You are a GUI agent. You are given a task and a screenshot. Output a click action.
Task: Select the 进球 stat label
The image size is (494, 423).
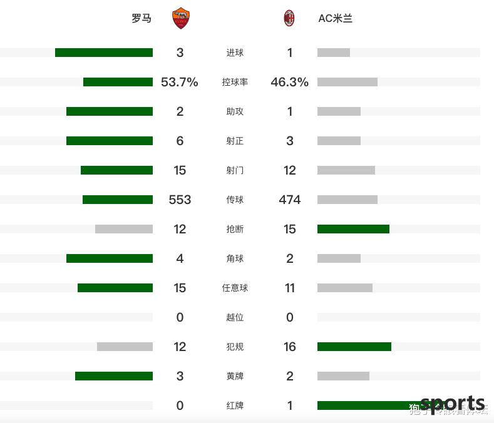[235, 53]
